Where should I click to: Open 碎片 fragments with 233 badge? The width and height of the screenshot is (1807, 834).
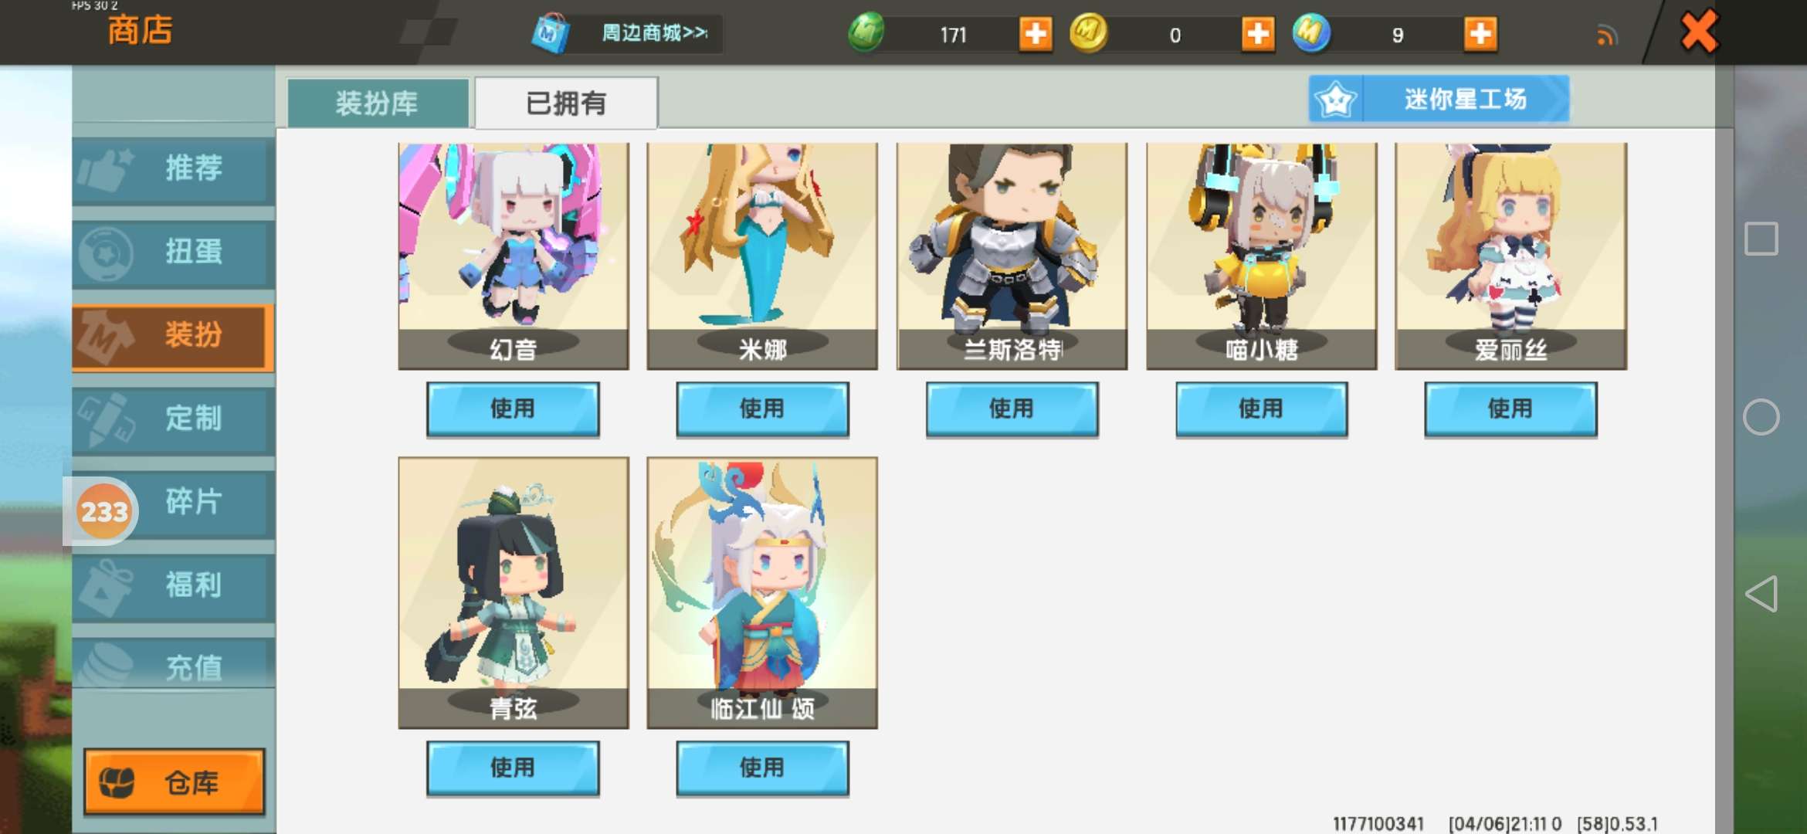coord(174,503)
